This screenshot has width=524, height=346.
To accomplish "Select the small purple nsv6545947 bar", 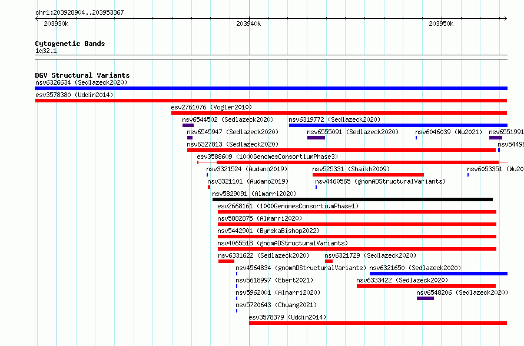I will tap(190, 138).
